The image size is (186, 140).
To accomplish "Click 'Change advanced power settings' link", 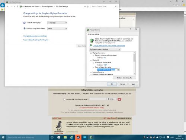I will tap(35, 36).
